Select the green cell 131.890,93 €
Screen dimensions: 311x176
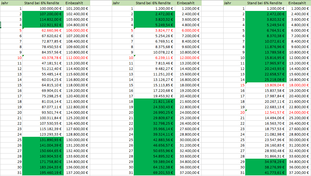[x=43, y=140]
